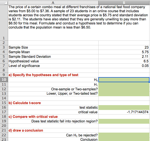Image resolution: width=150 pixels, height=141 pixels.
Task: Select row 22 header
Action: (4, 135)
